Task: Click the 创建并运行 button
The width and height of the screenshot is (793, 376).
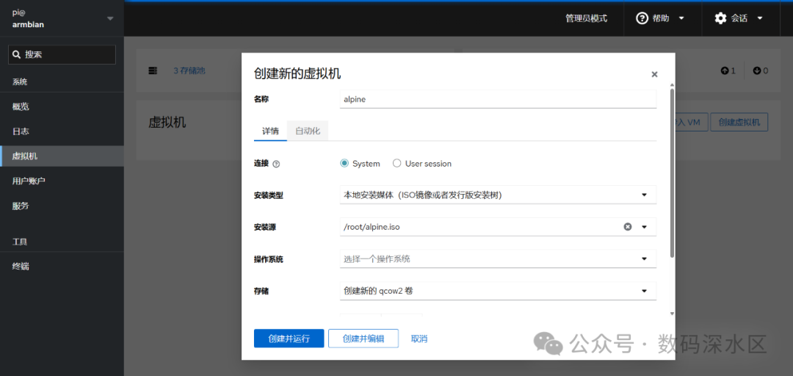Action: point(289,339)
